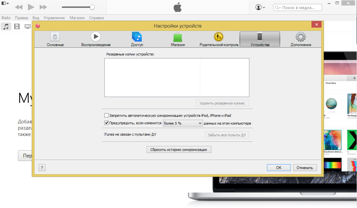Click the volume slider knob

(92, 7)
